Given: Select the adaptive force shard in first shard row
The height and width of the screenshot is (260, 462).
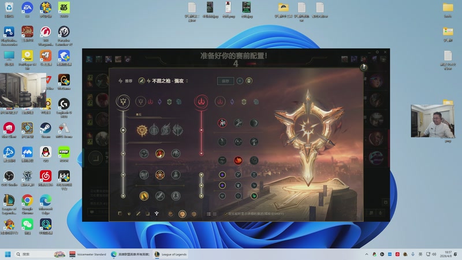Looking at the screenshot, I should point(222,174).
